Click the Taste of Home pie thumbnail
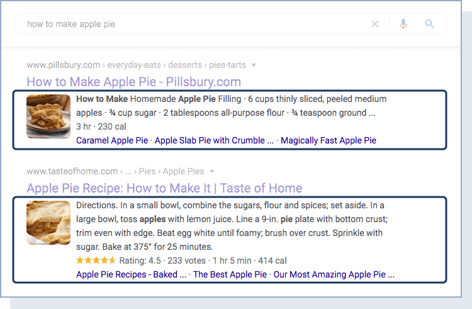 pyautogui.click(x=48, y=223)
